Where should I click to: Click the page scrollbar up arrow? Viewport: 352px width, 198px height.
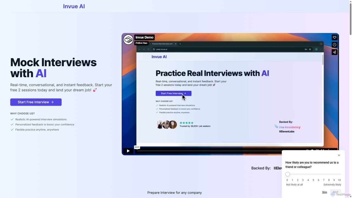point(350,2)
